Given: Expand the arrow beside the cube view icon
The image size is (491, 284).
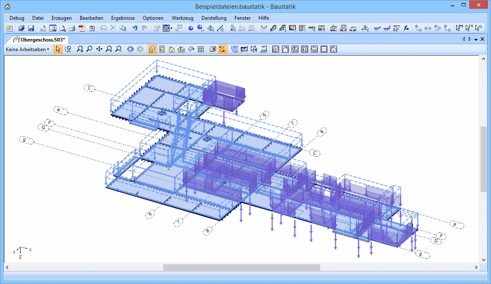Looking at the screenshot, I should [x=171, y=29].
